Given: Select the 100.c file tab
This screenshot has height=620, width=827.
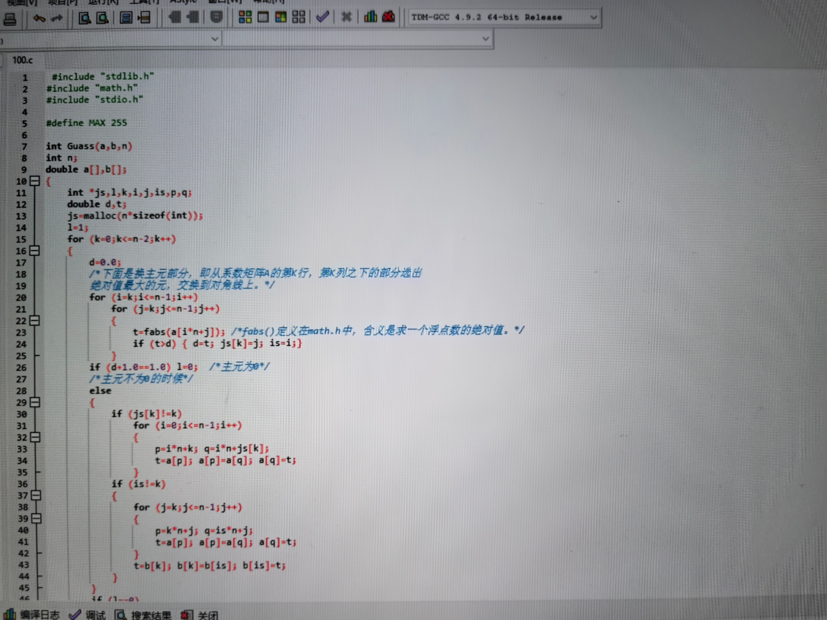Looking at the screenshot, I should [22, 60].
